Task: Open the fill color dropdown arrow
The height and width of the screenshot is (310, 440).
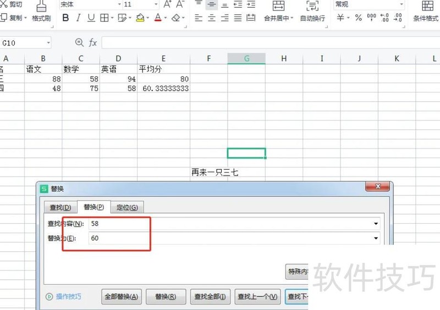Action: 148,18
